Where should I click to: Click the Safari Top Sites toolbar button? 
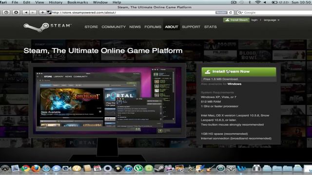coord(16,13)
